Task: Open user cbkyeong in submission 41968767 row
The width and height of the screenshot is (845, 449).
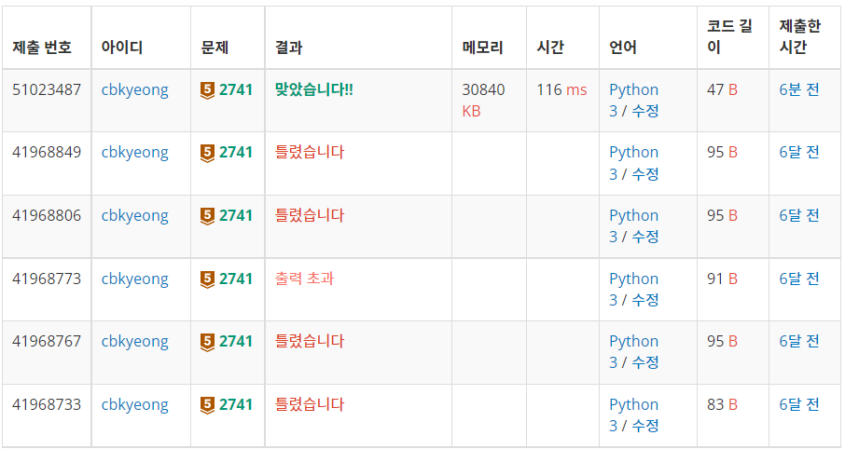Action: click(x=134, y=342)
